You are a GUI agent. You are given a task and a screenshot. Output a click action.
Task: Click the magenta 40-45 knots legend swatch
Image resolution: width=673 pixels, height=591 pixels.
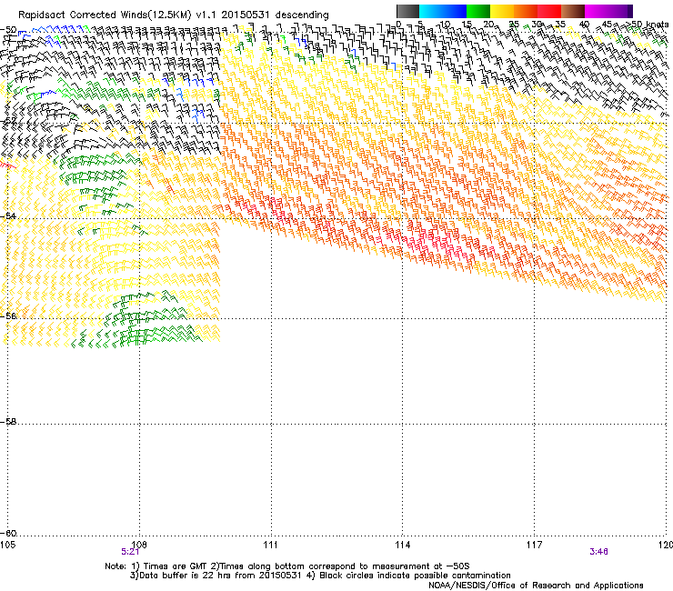click(x=597, y=11)
